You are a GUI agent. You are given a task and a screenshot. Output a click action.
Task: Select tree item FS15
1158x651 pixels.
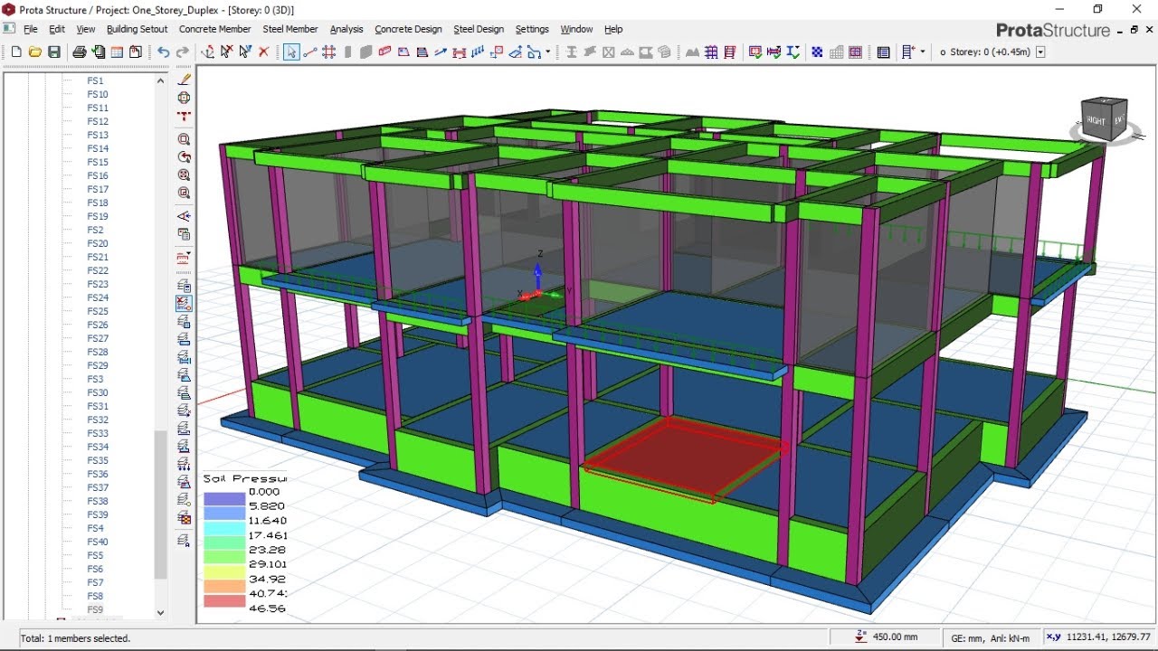pyautogui.click(x=98, y=162)
